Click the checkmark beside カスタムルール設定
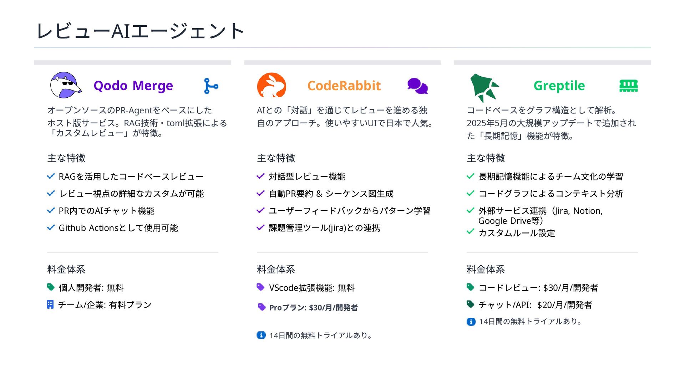 (470, 231)
